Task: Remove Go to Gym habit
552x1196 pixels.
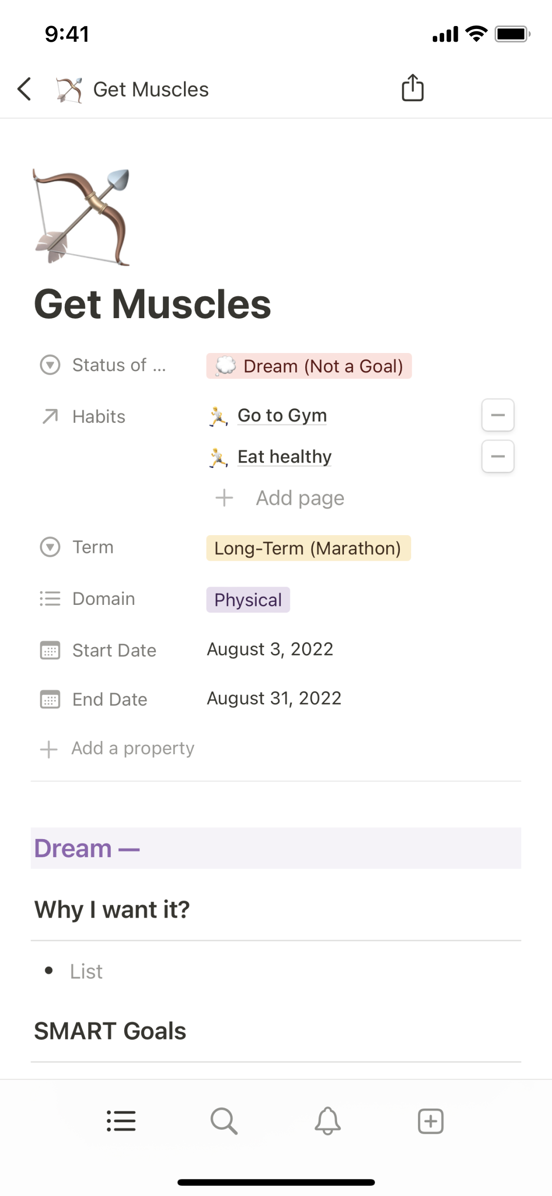Action: (x=498, y=415)
